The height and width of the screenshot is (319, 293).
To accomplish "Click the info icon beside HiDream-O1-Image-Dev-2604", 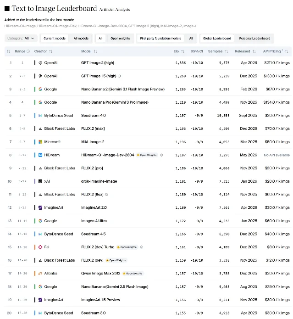I will pyautogui.click(x=161, y=155).
